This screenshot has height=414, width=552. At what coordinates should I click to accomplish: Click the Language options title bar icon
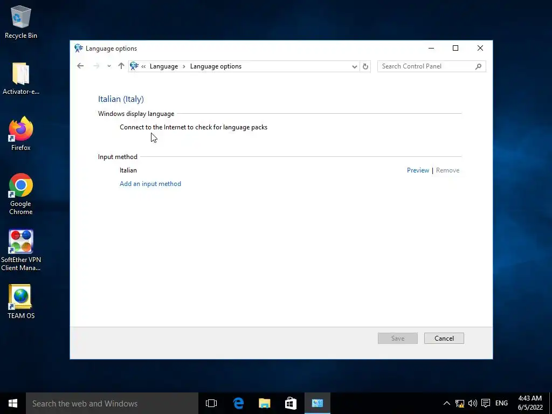point(79,48)
